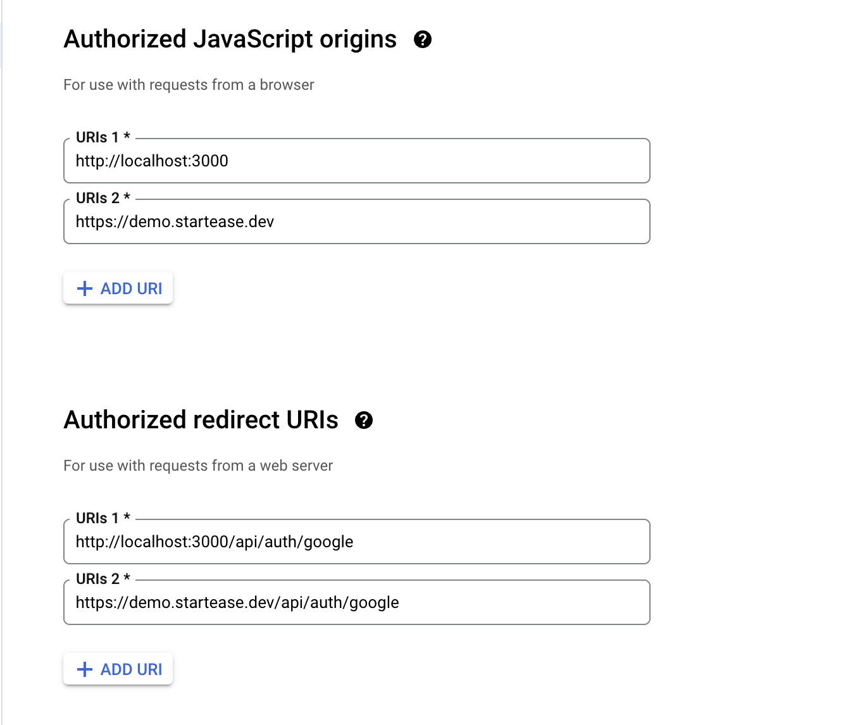Click the question mark beside JavaScript origins heading
The image size is (848, 725).
423,40
